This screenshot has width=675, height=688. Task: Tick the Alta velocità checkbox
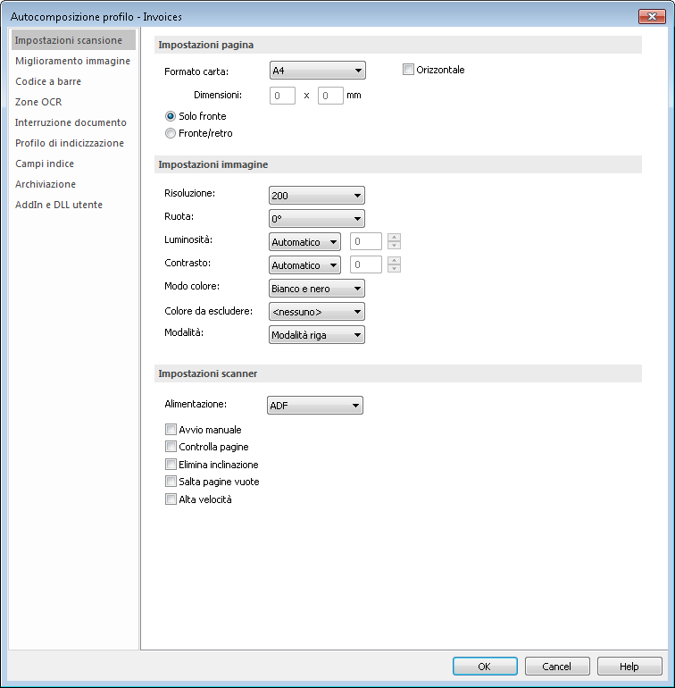(171, 499)
